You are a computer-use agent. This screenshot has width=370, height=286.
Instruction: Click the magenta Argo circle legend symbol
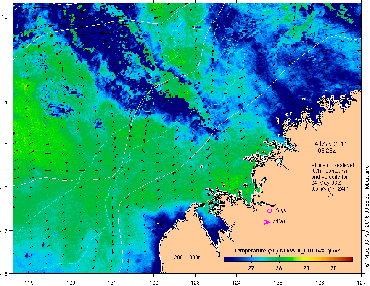tap(270, 211)
